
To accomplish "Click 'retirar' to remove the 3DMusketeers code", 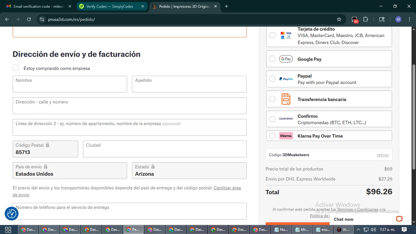I will [x=383, y=155].
